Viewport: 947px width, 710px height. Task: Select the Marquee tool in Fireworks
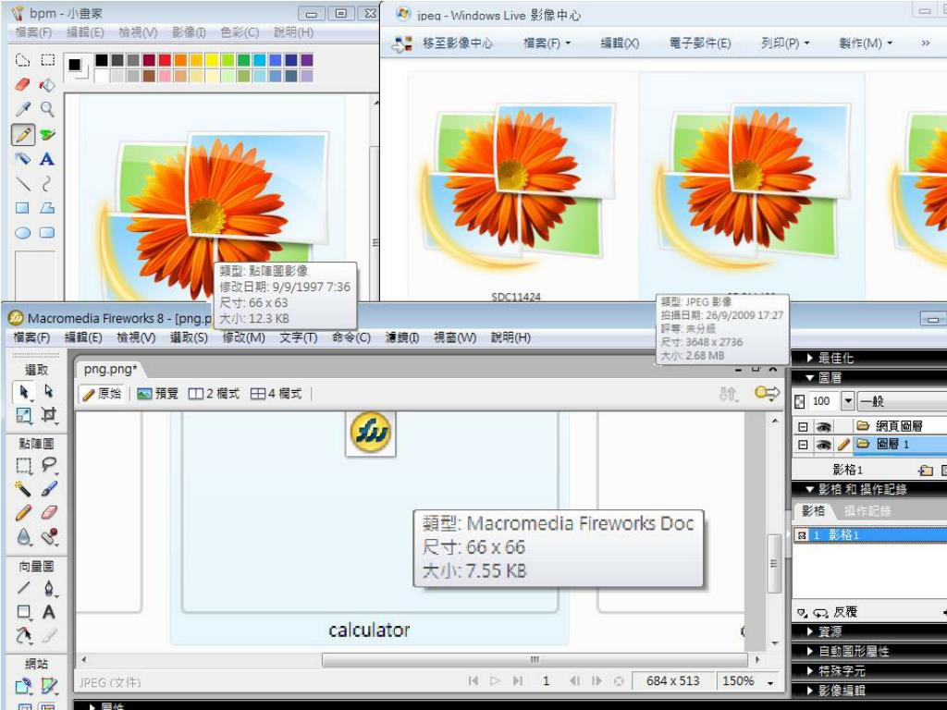tap(23, 466)
